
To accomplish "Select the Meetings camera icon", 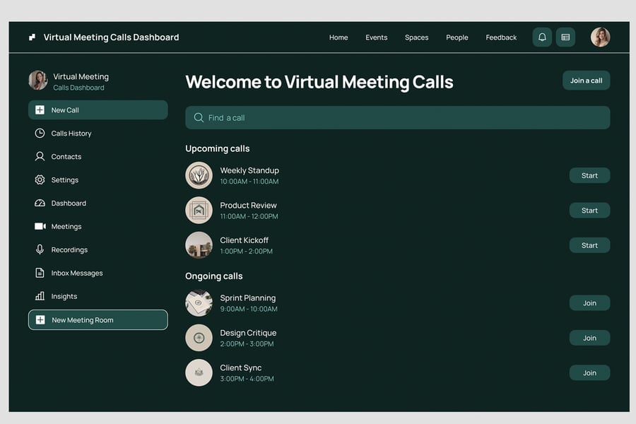I will click(x=40, y=227).
